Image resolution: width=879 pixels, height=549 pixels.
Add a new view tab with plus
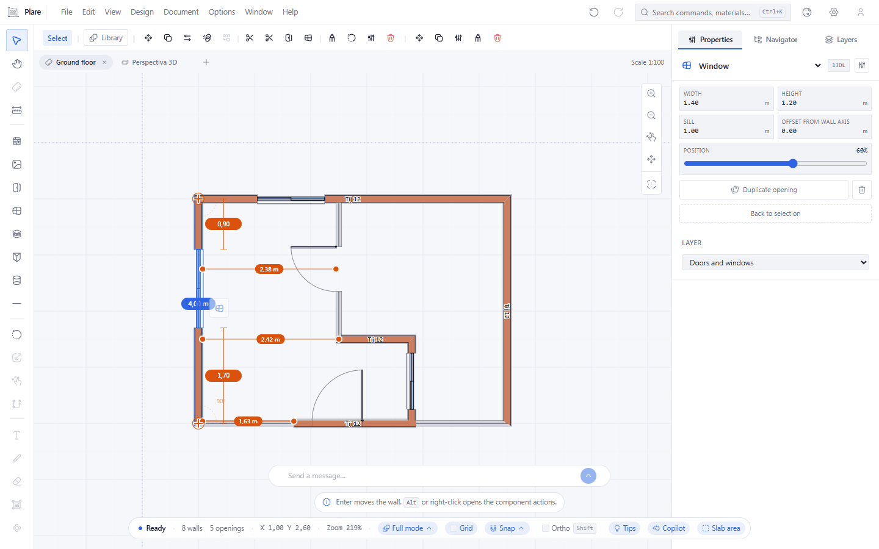206,62
